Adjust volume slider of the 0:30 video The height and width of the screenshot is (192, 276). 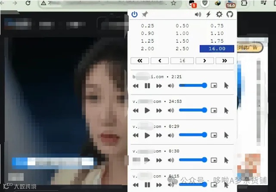[193, 160]
